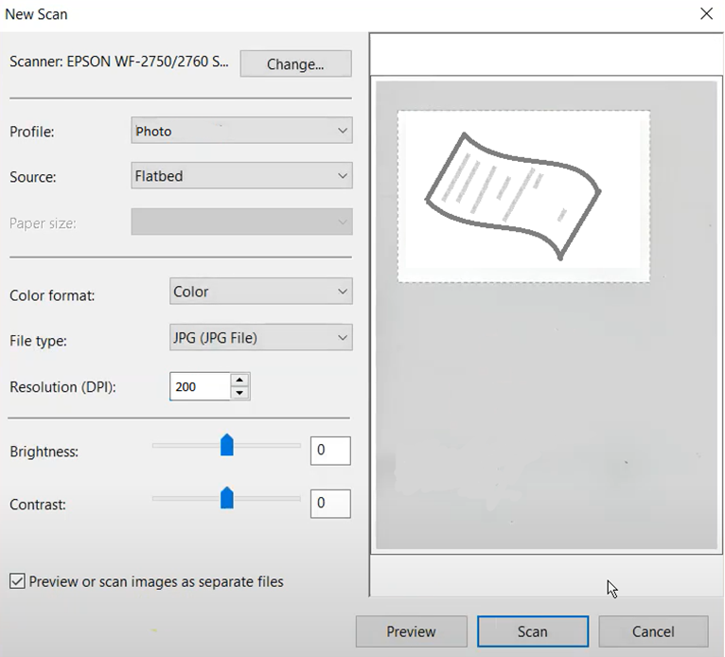Open the Source dropdown showing Flatbed

click(241, 175)
